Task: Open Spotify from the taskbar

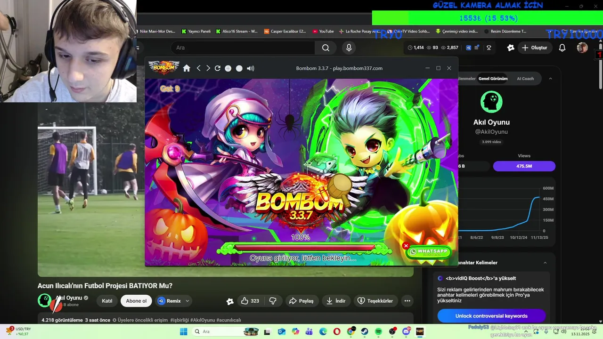Action: click(378, 331)
